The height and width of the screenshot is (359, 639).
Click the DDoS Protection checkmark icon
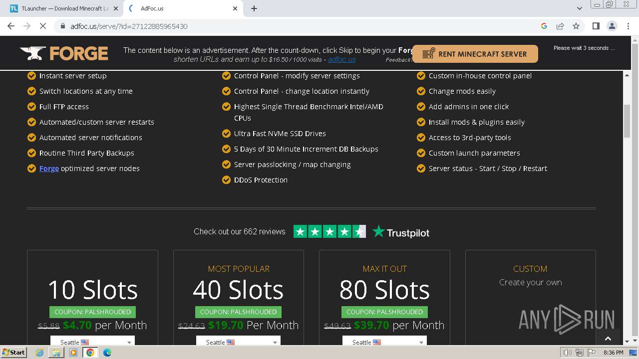(x=226, y=180)
